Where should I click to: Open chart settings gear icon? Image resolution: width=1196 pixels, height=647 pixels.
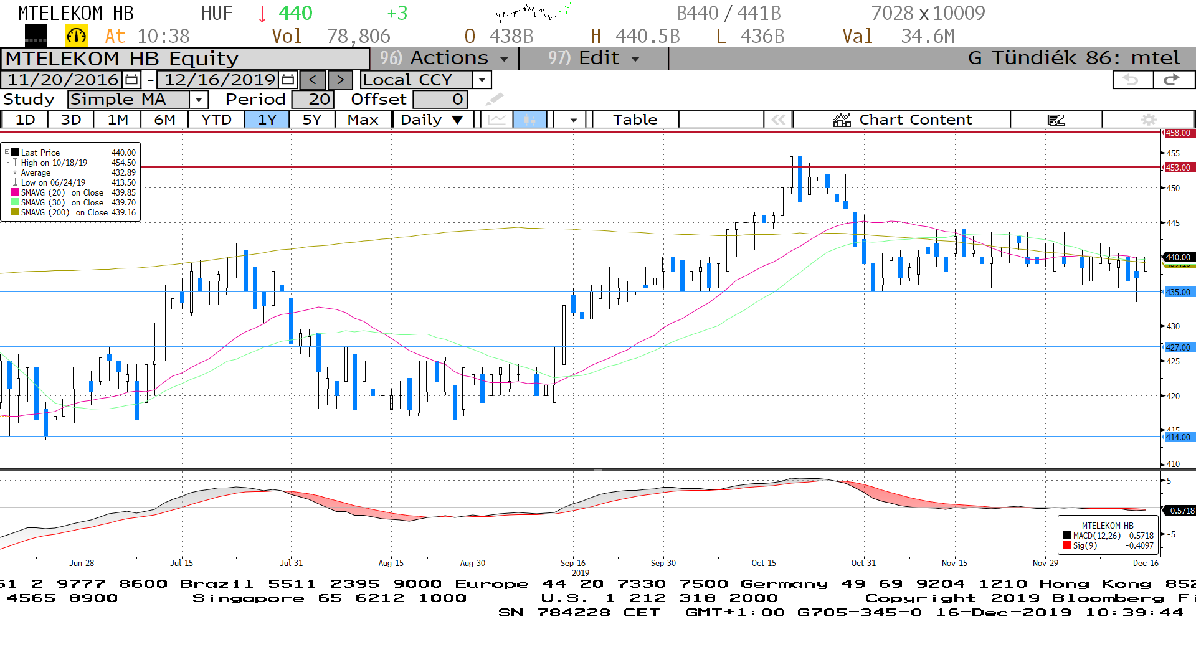click(x=1149, y=120)
